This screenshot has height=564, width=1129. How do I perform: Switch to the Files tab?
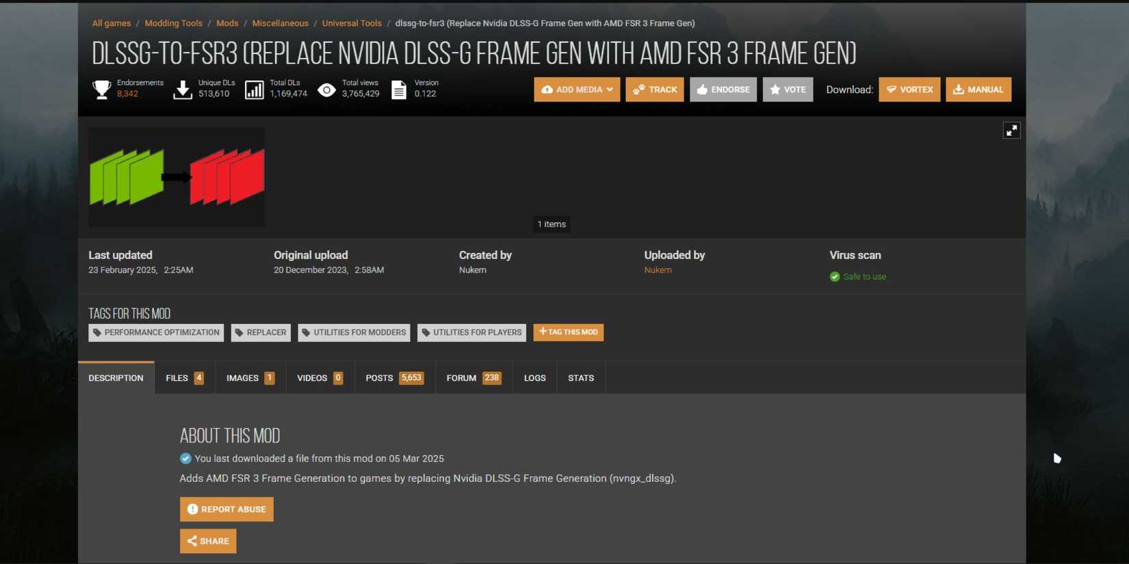click(185, 378)
